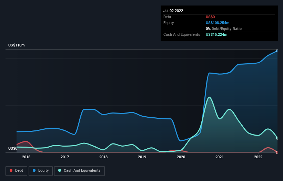Click the US$15.224m cash value
The image size is (283, 181).
pos(216,34)
